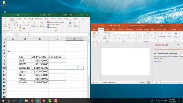Click the Paste icon in PowerPoint ribbon
The height and width of the screenshot is (103, 183).
tap(94, 34)
